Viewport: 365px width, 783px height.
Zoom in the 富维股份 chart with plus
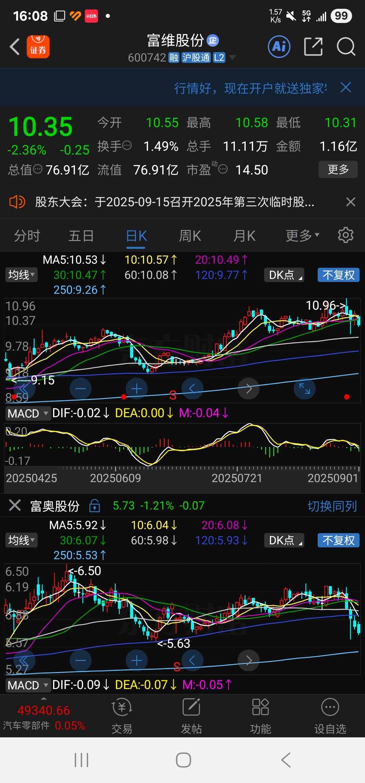click(137, 389)
